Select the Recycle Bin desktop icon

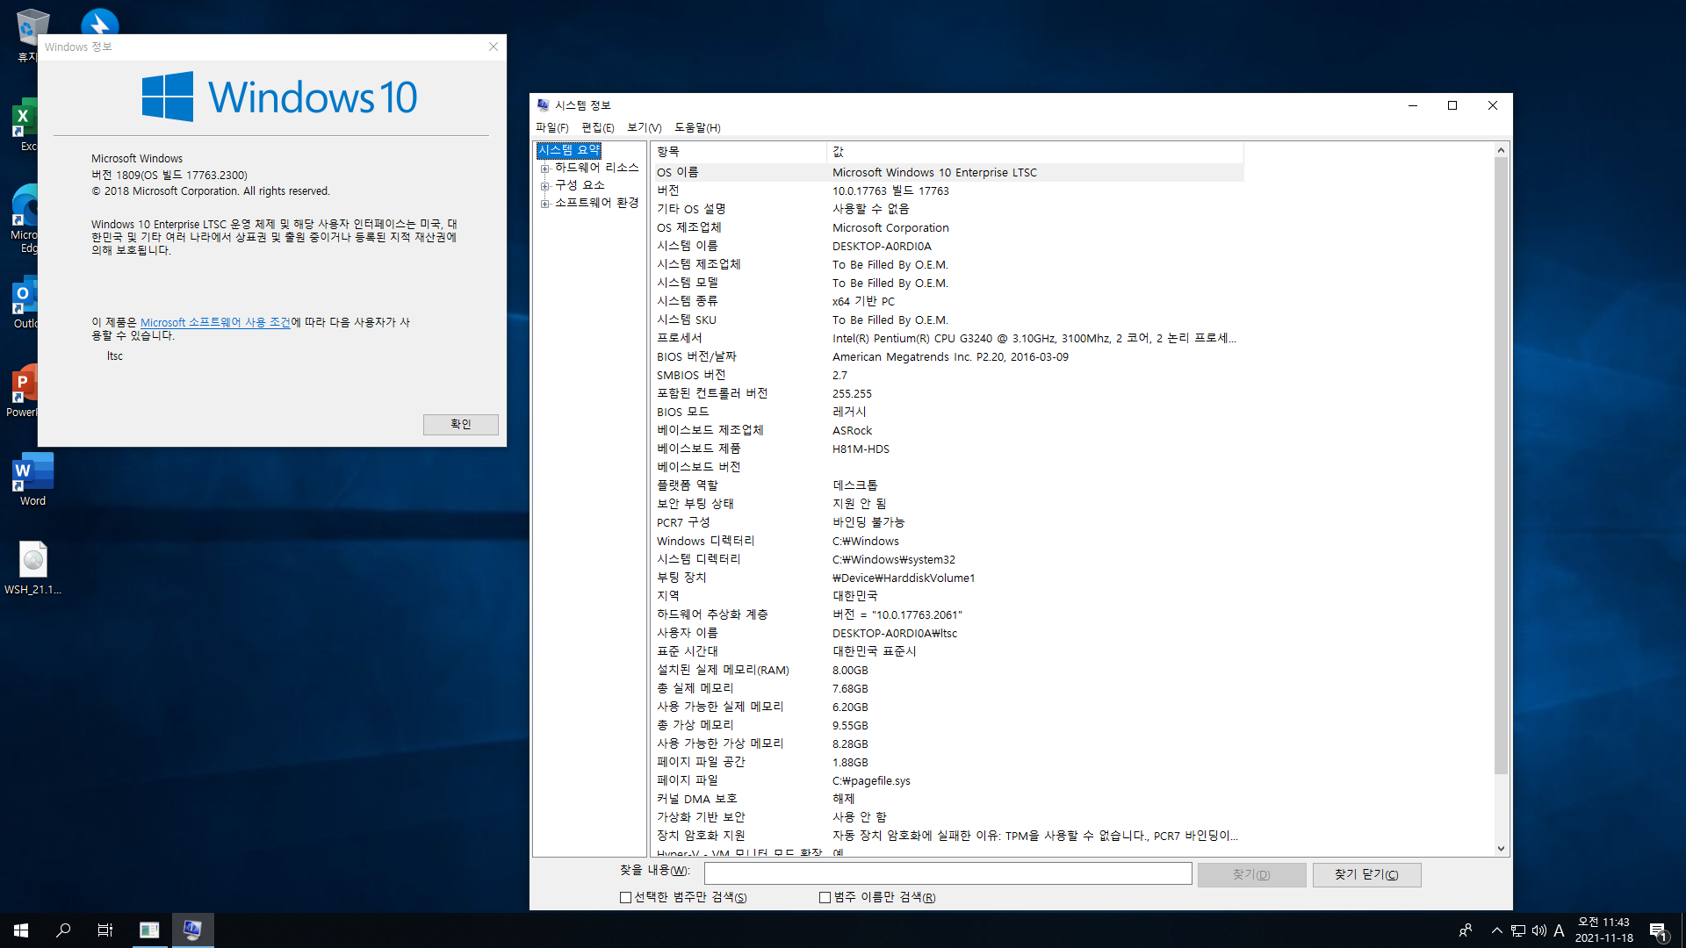(x=26, y=35)
